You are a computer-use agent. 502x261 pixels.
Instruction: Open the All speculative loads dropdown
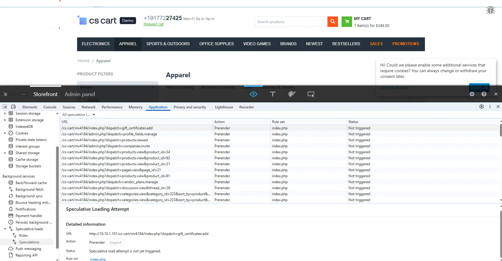(x=79, y=115)
